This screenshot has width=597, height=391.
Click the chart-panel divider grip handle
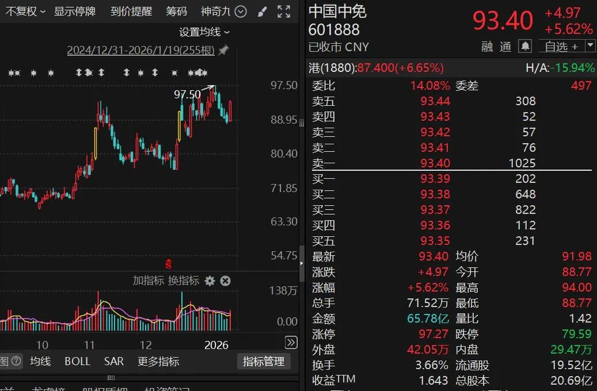(302, 123)
